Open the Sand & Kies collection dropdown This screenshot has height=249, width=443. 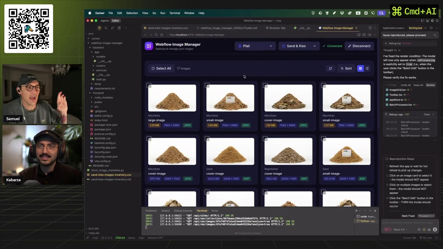299,46
